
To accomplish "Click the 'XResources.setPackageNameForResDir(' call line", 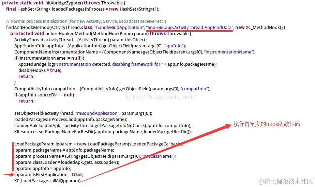I will [x=103, y=132].
